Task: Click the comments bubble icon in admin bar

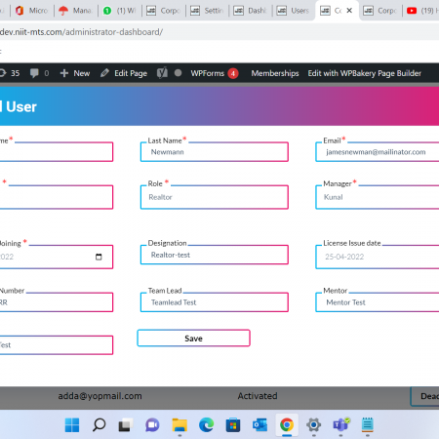Action: [34, 73]
